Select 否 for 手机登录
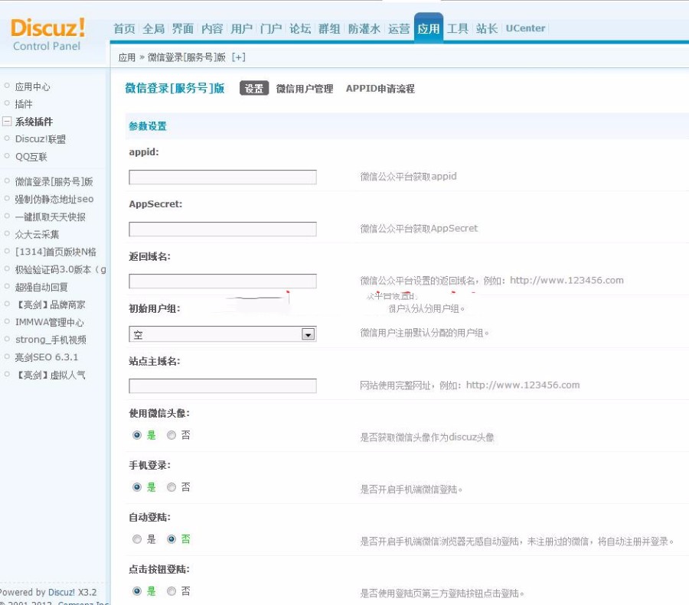 [171, 487]
